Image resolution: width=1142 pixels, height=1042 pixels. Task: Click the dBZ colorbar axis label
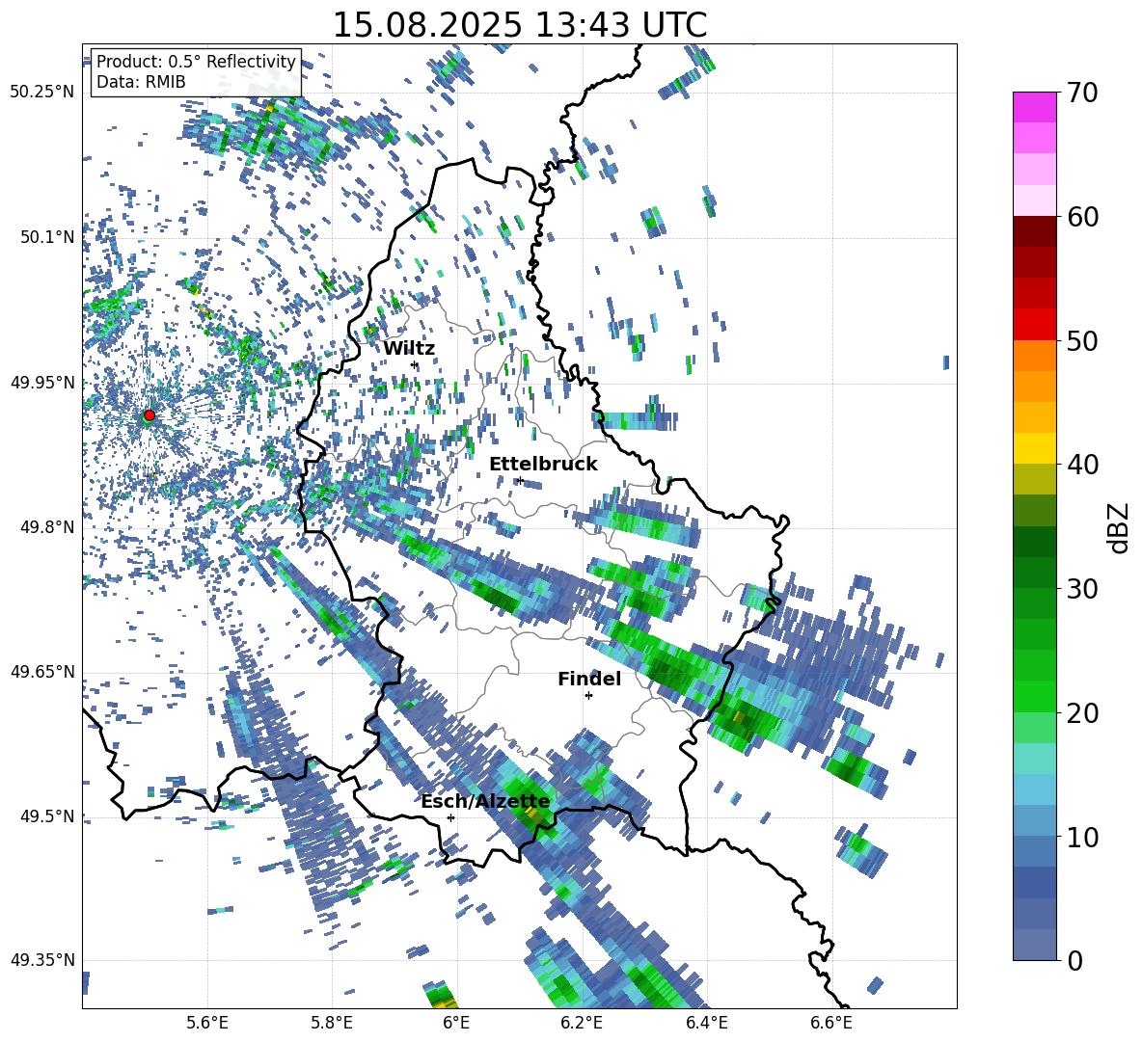tap(1120, 527)
